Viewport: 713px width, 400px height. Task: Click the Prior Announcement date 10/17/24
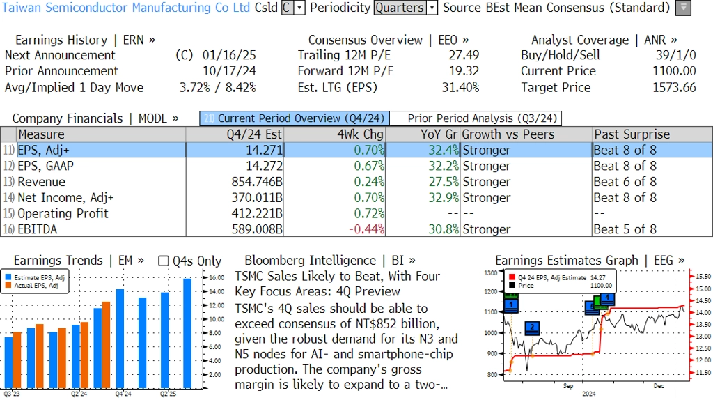tap(229, 71)
